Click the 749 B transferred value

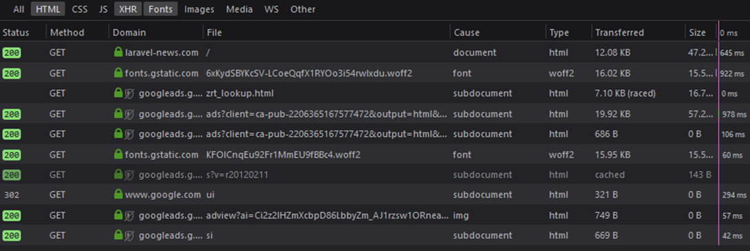coord(606,215)
